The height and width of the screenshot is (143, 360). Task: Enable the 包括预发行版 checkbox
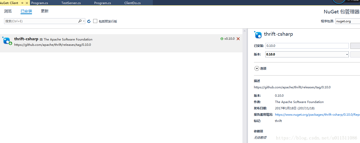(x=95, y=21)
